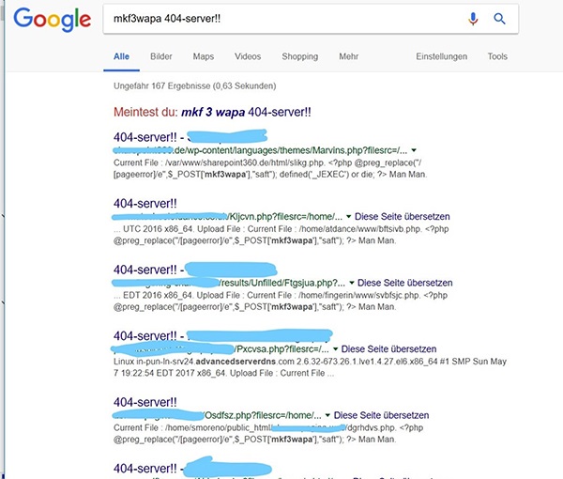The height and width of the screenshot is (479, 563).
Task: Click the Google logo
Action: pyautogui.click(x=52, y=20)
